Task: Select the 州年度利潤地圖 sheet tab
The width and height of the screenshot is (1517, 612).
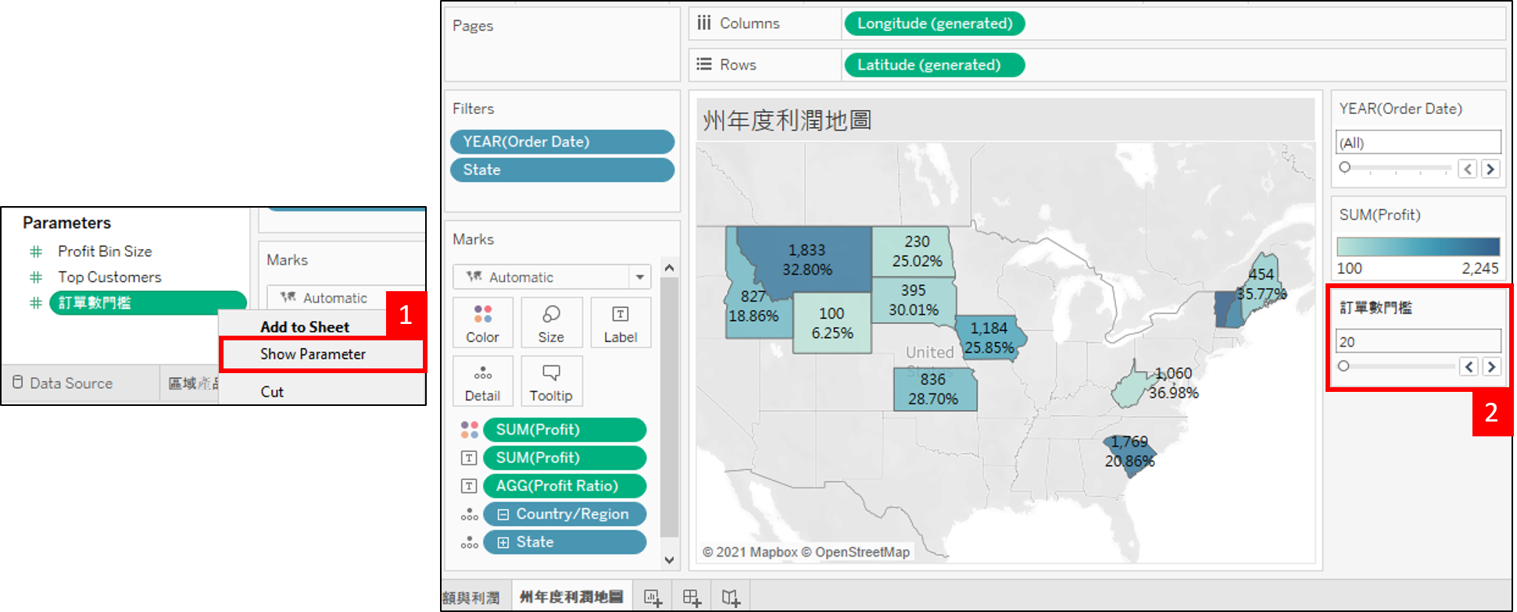Action: coord(571,597)
